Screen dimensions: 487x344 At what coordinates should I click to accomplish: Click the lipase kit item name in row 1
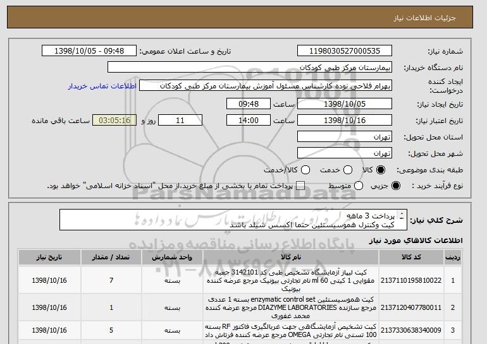[291, 280]
